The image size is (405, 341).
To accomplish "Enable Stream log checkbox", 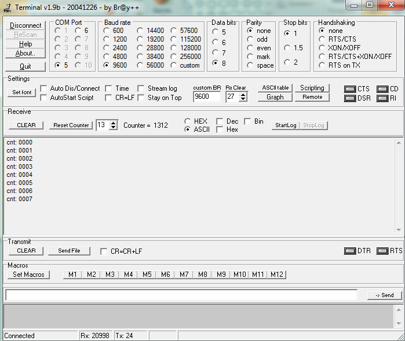I will (x=141, y=88).
